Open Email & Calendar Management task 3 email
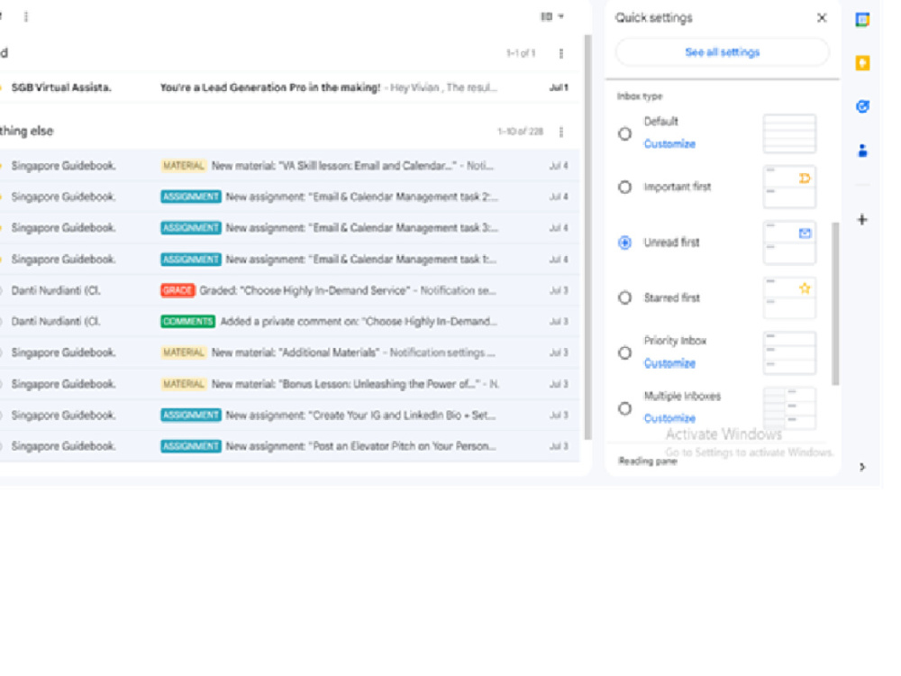 (x=287, y=228)
